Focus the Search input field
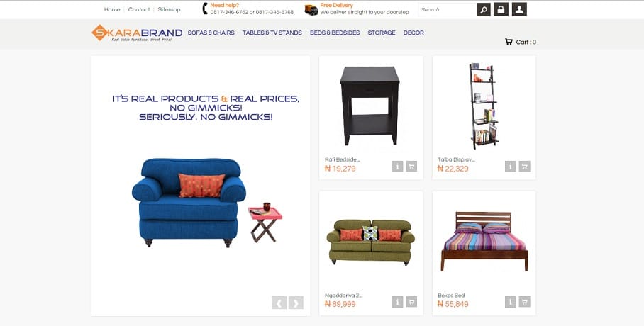Viewport: 644px width, 326px height. 448,9
